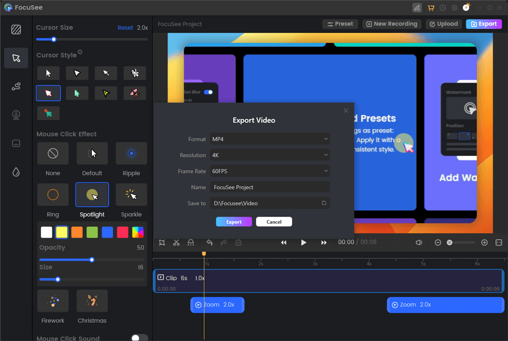Open the rainbow custom color picker
The height and width of the screenshot is (341, 508).
(138, 232)
